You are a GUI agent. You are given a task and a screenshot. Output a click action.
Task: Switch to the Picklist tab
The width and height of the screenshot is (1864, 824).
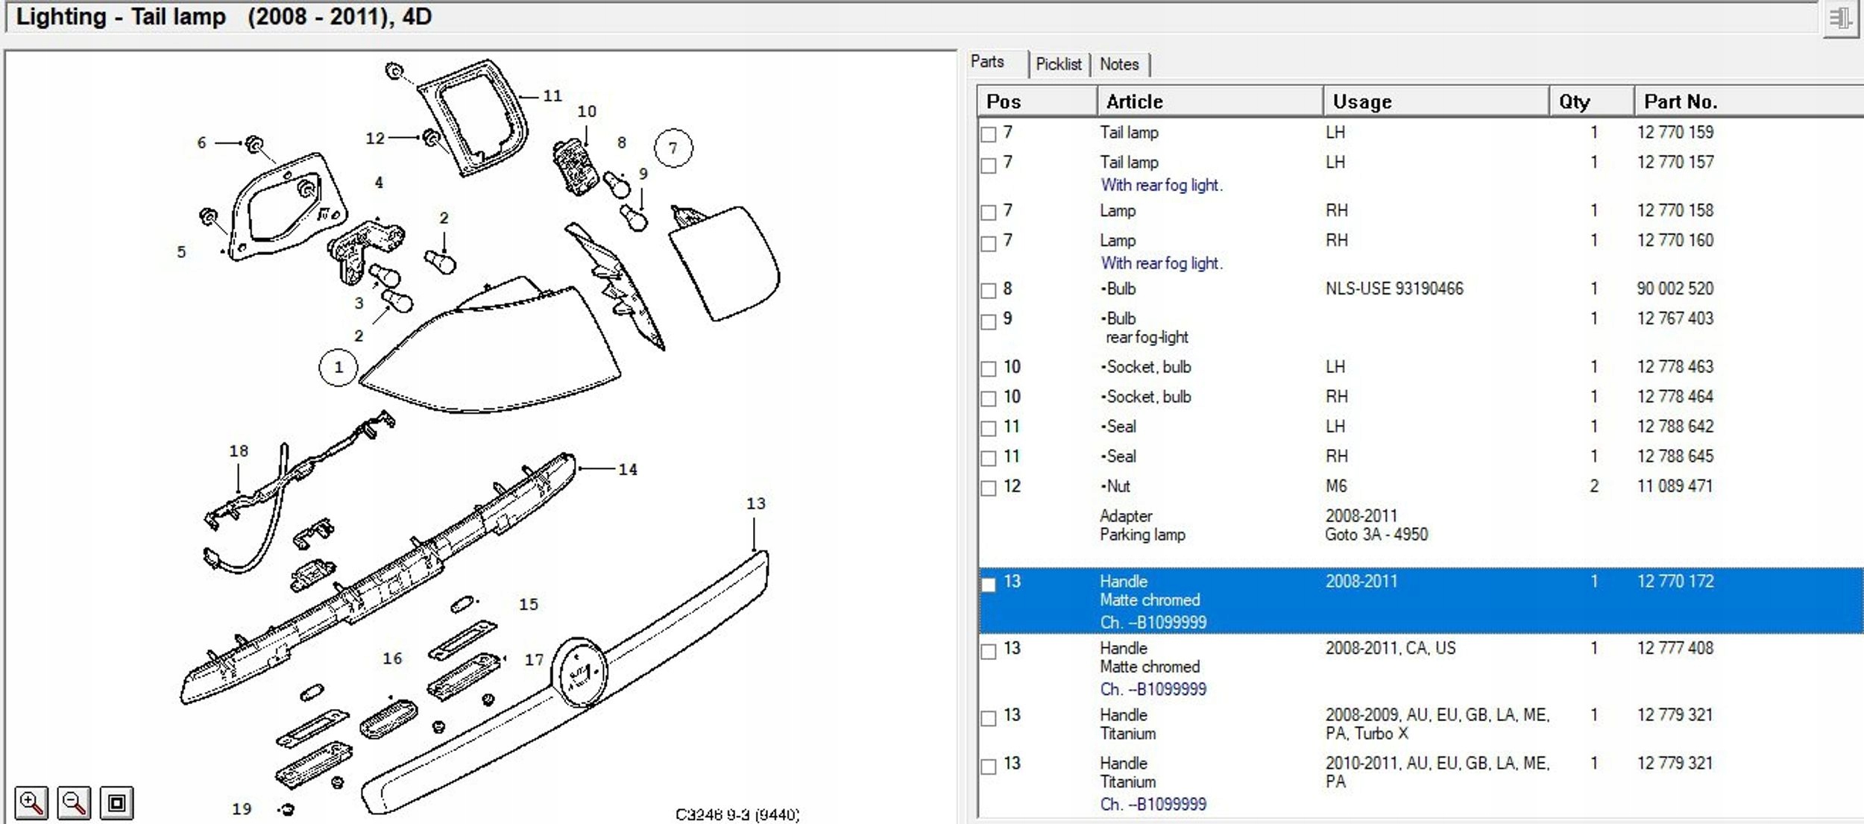click(1058, 64)
